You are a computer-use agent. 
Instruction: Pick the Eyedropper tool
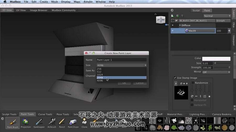(x=39, y=123)
